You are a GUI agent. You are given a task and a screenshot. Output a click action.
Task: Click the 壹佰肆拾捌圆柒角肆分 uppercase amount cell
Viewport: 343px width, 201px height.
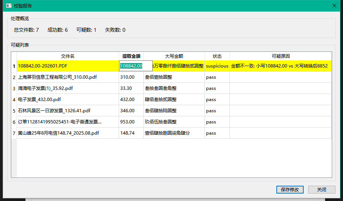tap(174, 133)
